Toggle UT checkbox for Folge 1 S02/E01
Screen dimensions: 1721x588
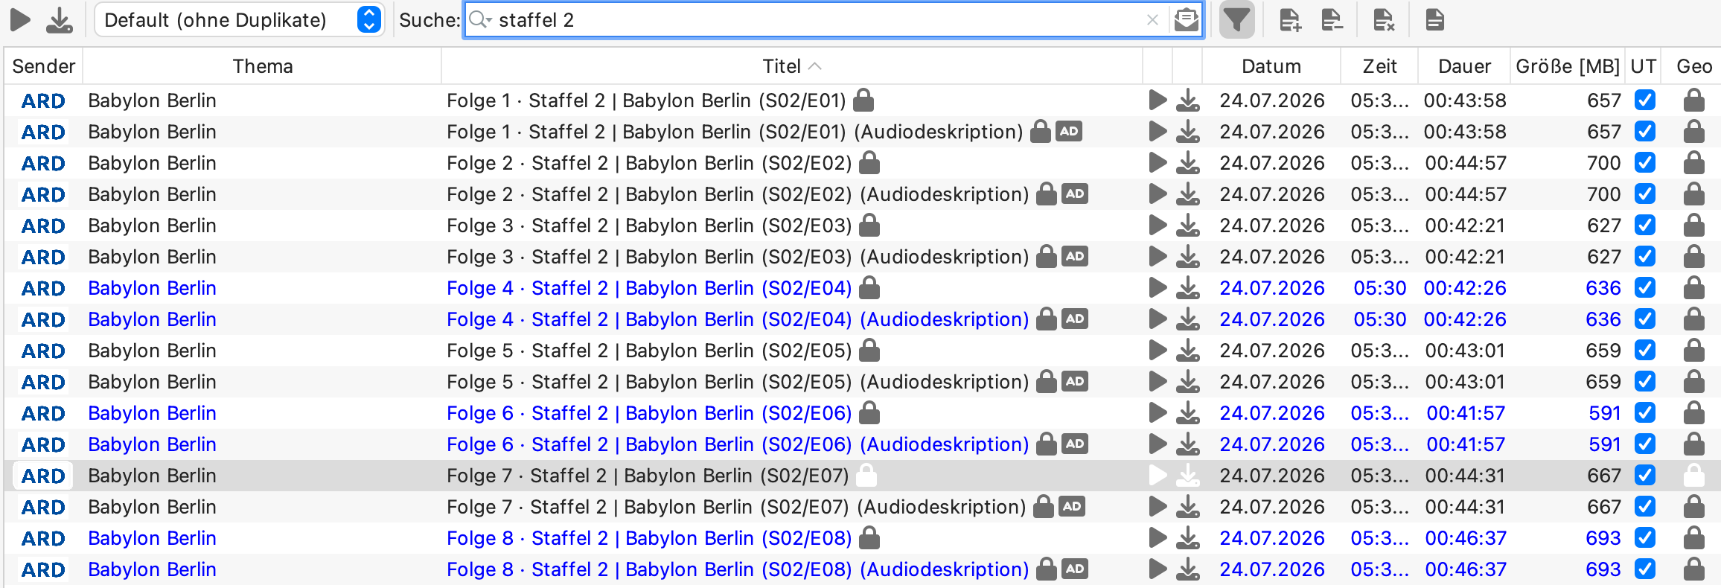1645,100
